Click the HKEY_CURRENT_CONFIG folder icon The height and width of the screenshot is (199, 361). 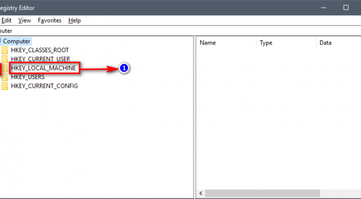4,86
